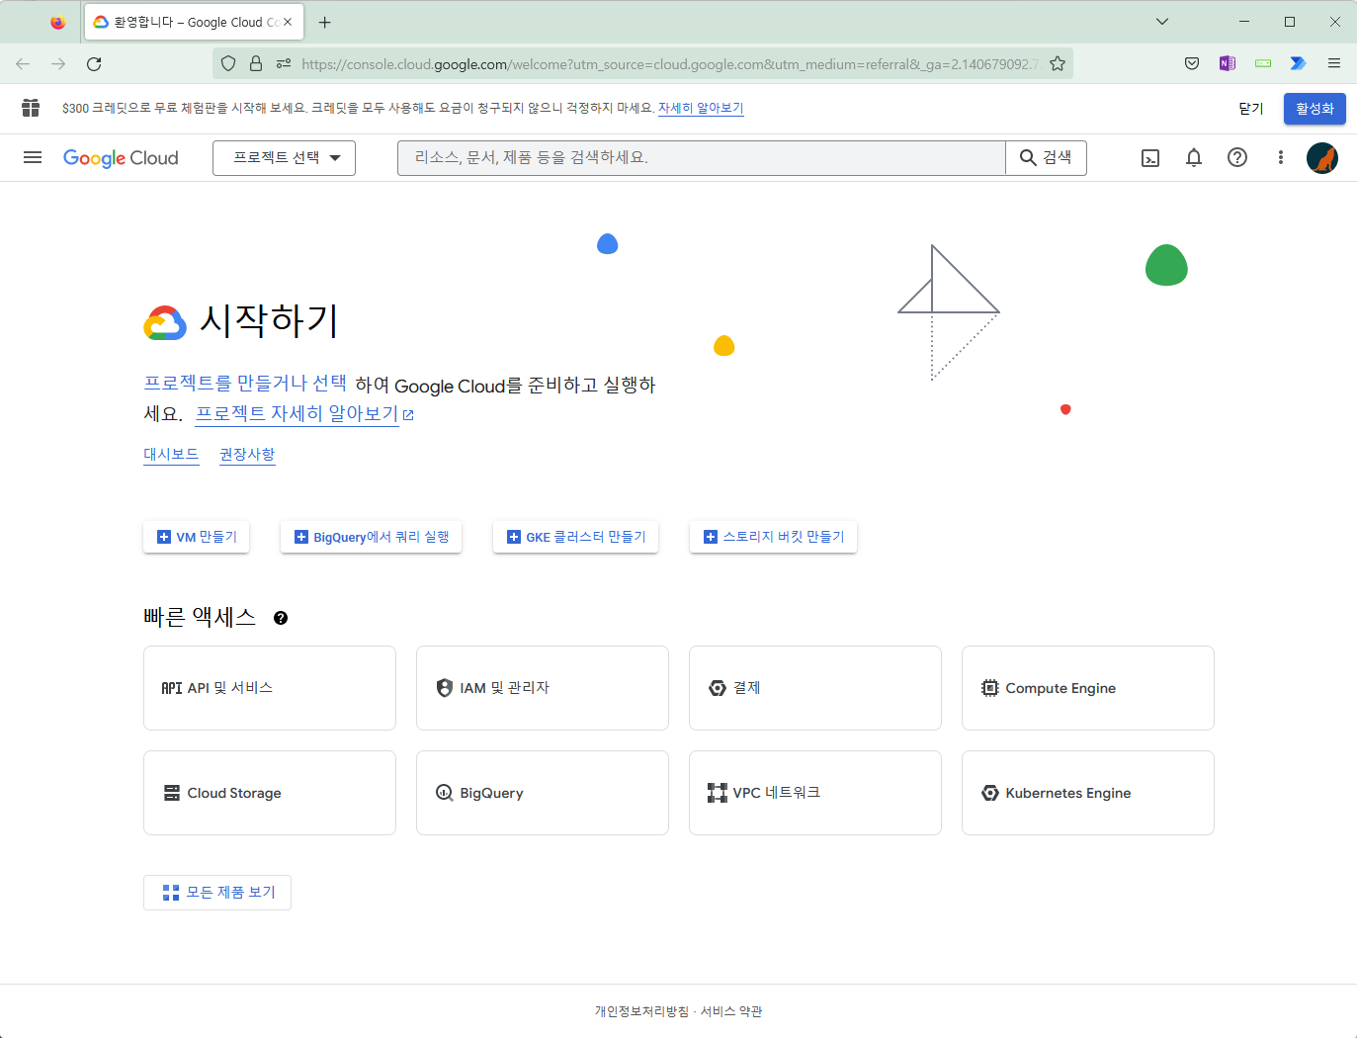Close the Google Cloud browser tab

point(288,22)
